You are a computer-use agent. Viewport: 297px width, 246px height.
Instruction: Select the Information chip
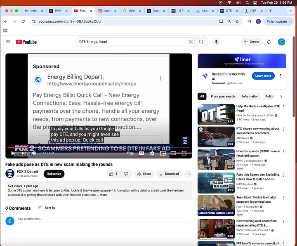(x=250, y=97)
